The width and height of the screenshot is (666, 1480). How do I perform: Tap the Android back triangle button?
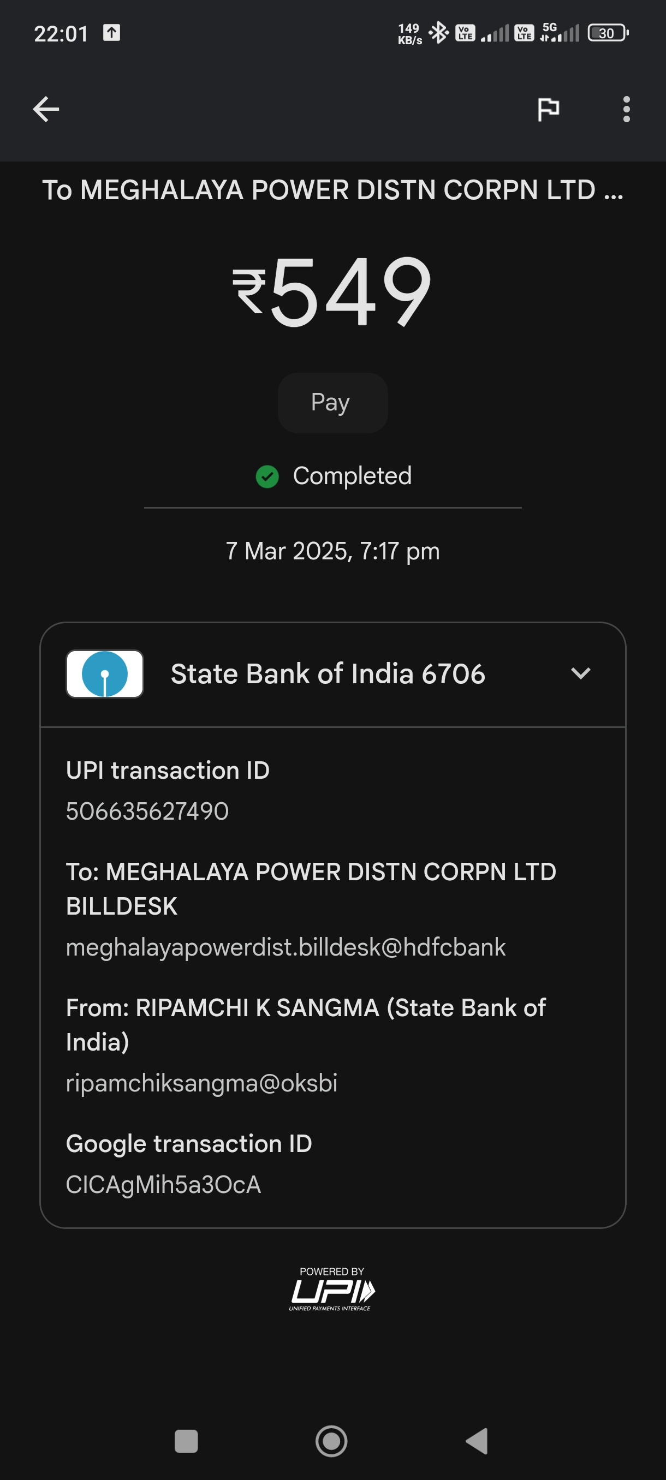pyautogui.click(x=477, y=1441)
